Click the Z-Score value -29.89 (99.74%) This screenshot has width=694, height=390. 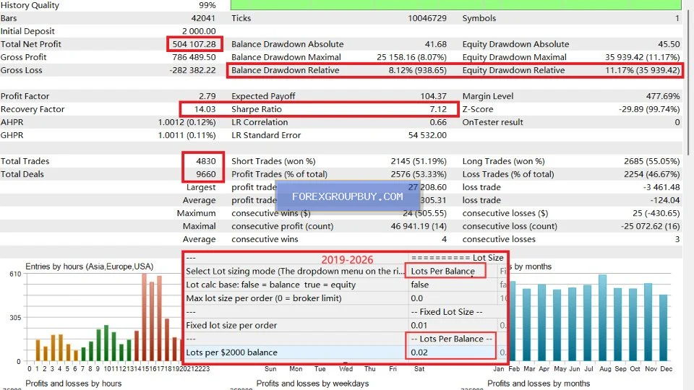(x=649, y=109)
